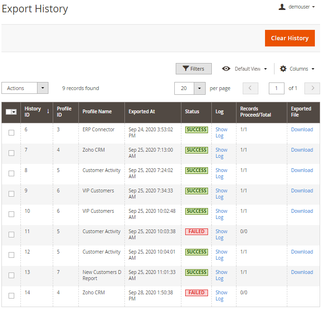
Task: Download the New Customers D Report file
Action: click(x=302, y=272)
